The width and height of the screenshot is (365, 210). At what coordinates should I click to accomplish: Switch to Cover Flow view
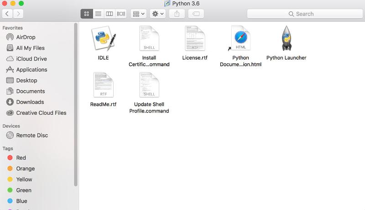click(121, 14)
